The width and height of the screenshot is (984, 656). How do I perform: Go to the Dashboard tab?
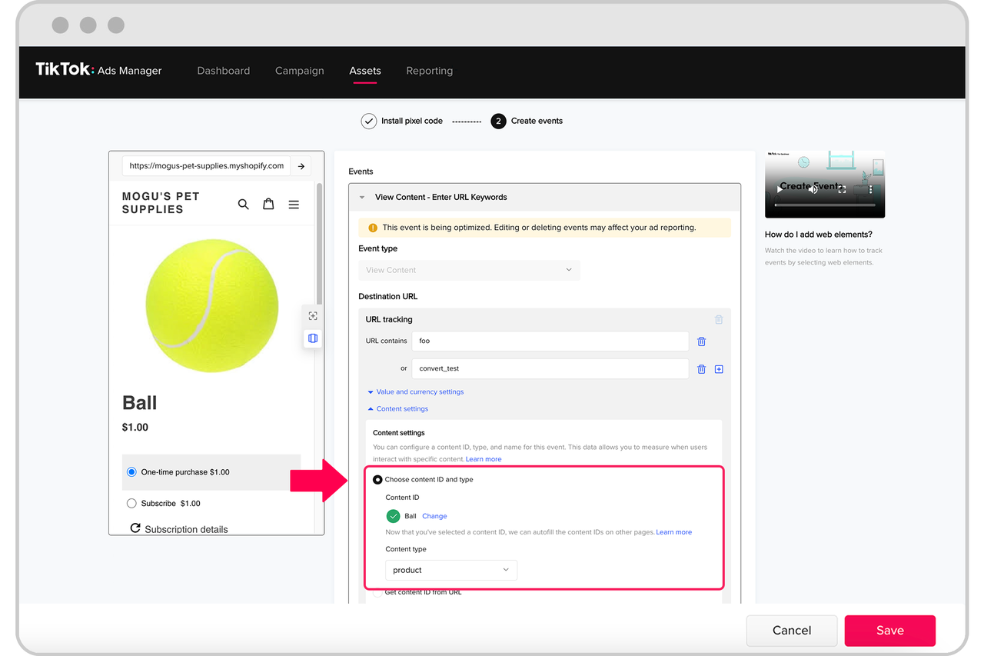pos(223,71)
